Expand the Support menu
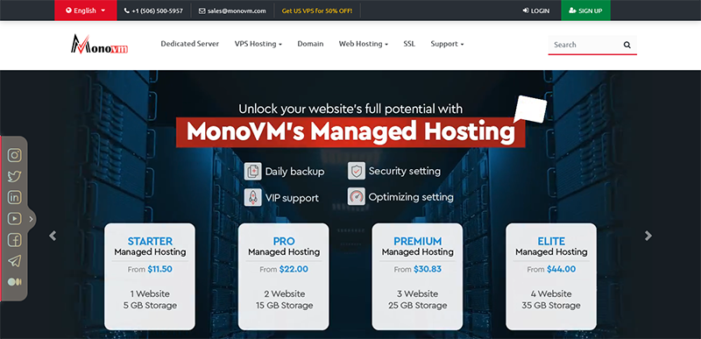 click(x=447, y=44)
